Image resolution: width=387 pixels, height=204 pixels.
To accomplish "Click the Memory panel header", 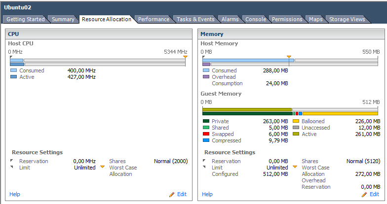I will (x=291, y=34).
